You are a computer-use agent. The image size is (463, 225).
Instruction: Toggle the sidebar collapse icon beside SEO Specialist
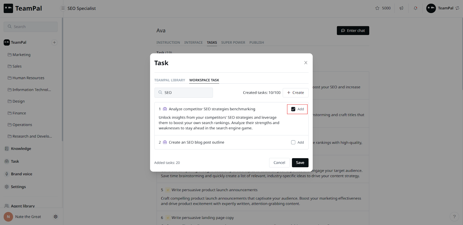point(63,8)
